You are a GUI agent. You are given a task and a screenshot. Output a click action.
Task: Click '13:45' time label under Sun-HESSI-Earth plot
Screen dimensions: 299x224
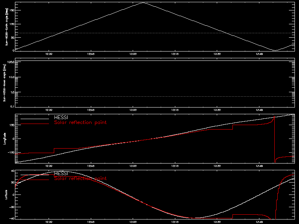(x=259, y=54)
